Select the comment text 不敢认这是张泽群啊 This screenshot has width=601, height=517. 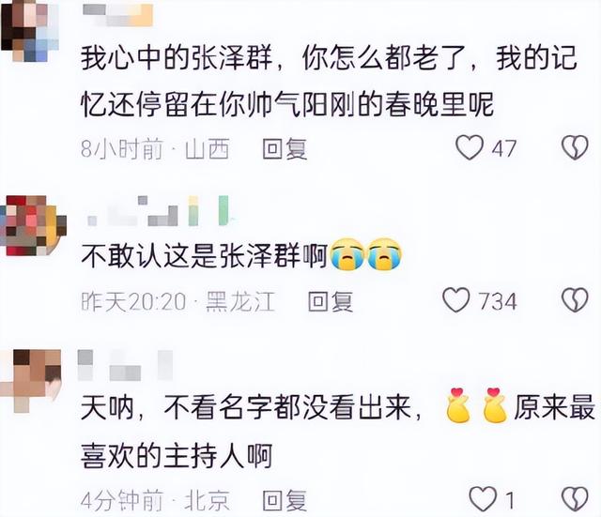[x=204, y=256]
